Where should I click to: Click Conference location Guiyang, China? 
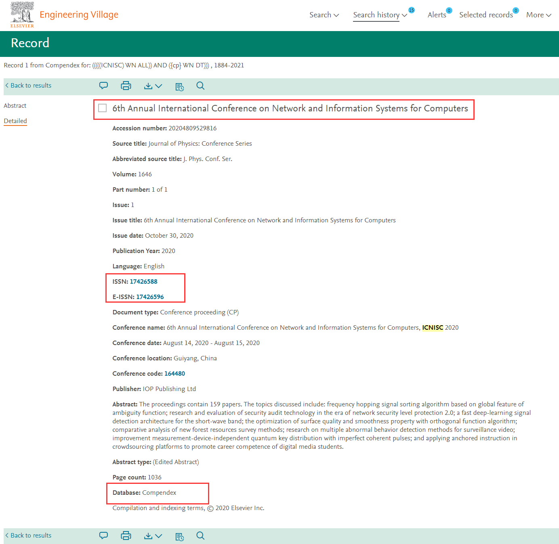click(x=165, y=358)
